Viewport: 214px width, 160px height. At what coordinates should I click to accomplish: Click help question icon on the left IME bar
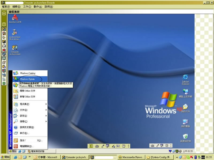pos(124,146)
